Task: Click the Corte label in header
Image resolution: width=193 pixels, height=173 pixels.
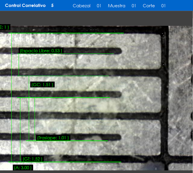Action: (x=149, y=6)
